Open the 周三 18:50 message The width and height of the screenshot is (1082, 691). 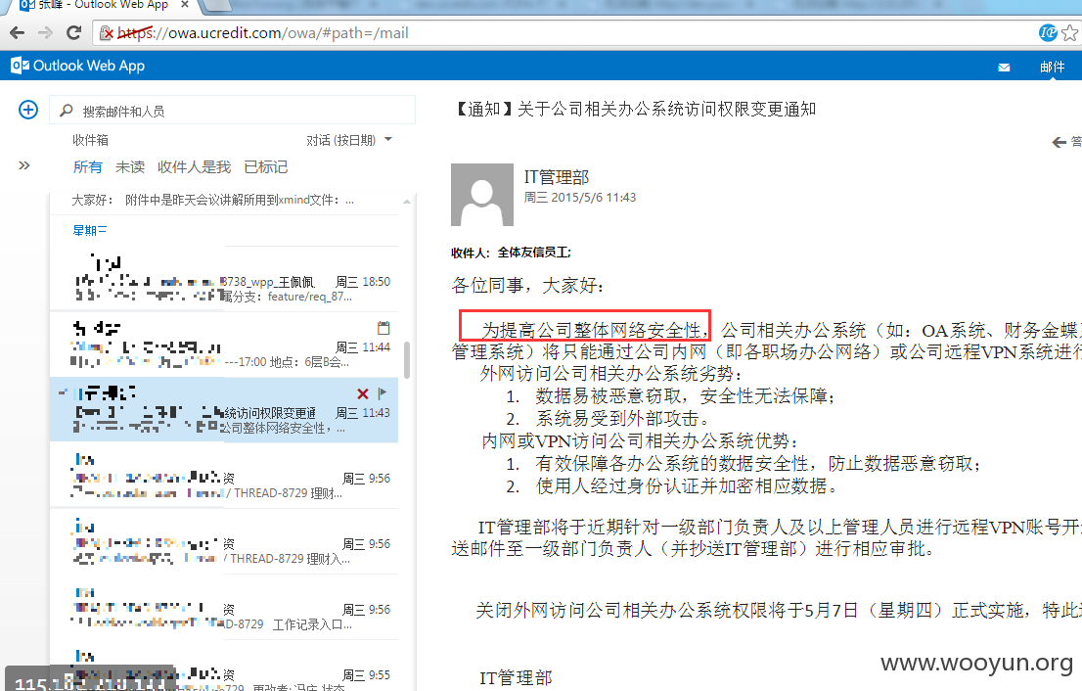224,279
